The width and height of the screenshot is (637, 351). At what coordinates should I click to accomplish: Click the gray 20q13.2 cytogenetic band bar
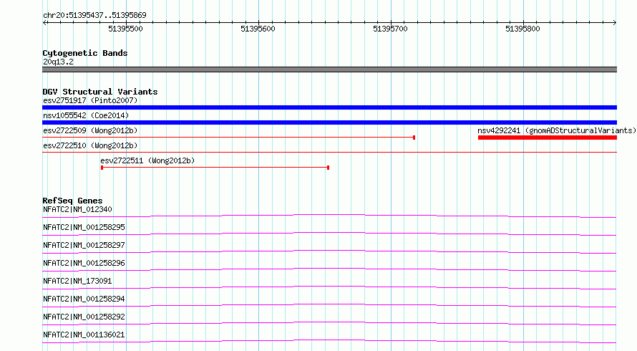329,69
